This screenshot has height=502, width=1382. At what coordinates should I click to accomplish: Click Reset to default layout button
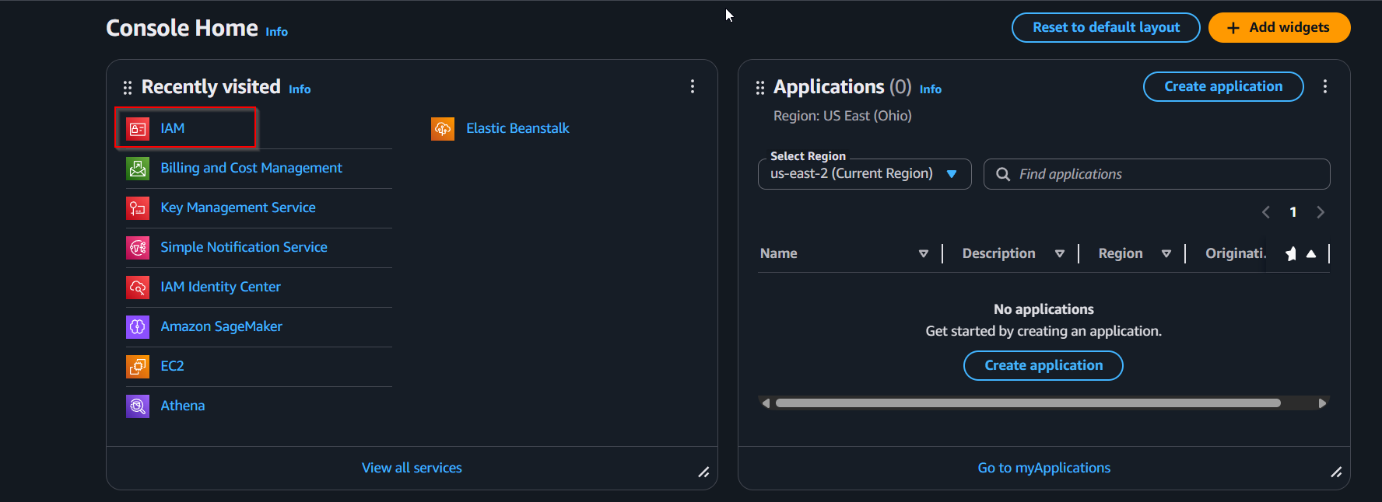tap(1106, 27)
